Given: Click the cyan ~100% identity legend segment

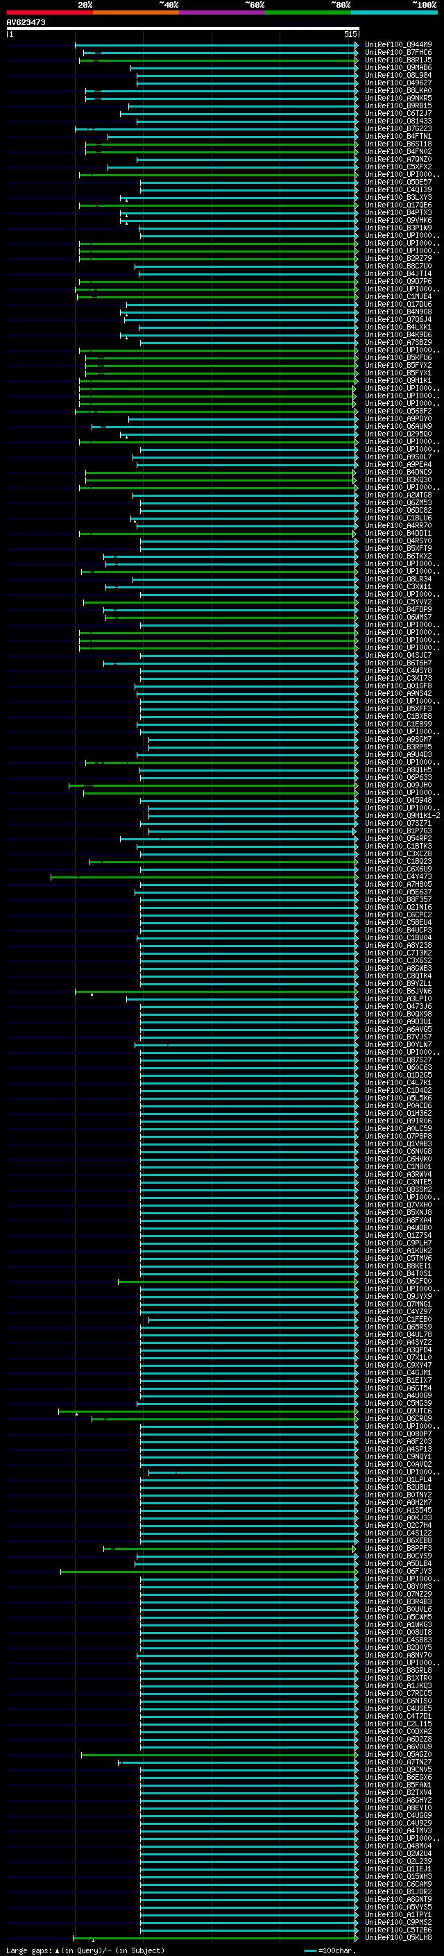Looking at the screenshot, I should coord(394,12).
